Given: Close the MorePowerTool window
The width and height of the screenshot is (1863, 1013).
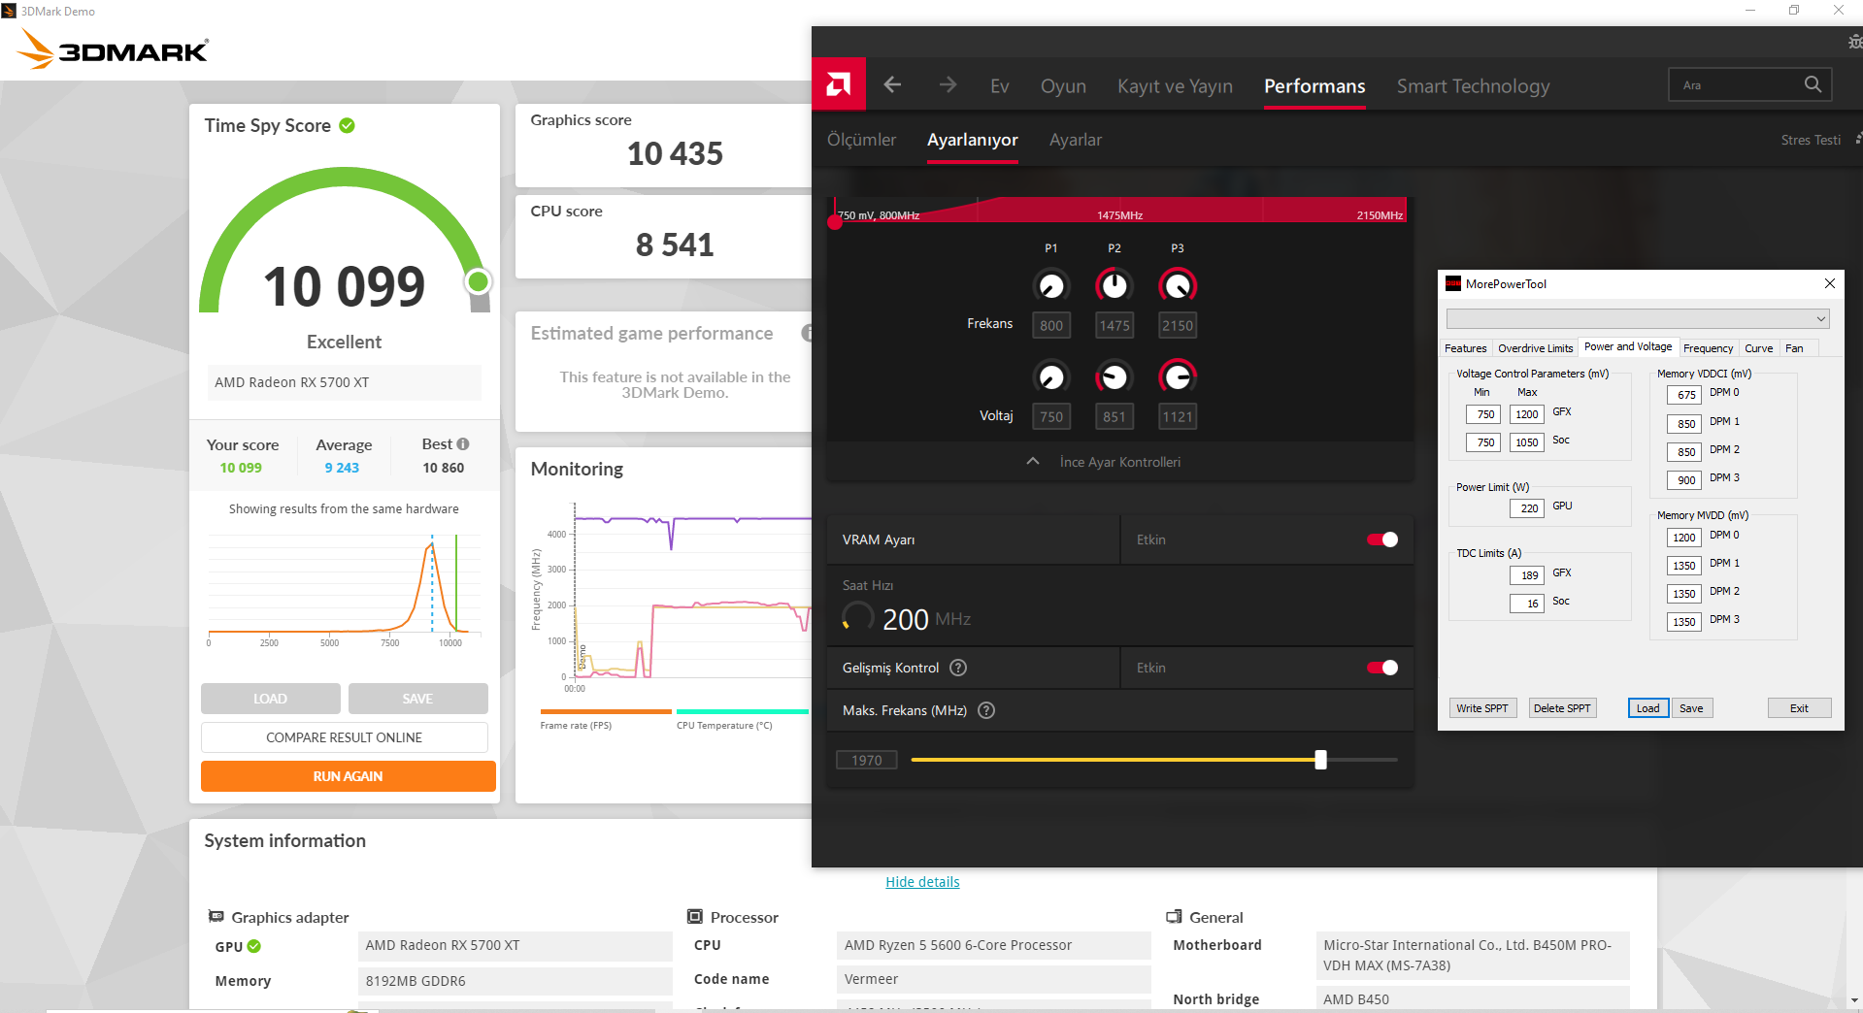Looking at the screenshot, I should point(1830,283).
